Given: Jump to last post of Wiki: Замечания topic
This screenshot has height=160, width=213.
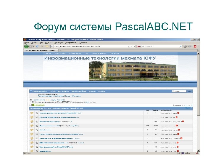Looking at the screenshot, I should pyautogui.click(x=177, y=143).
